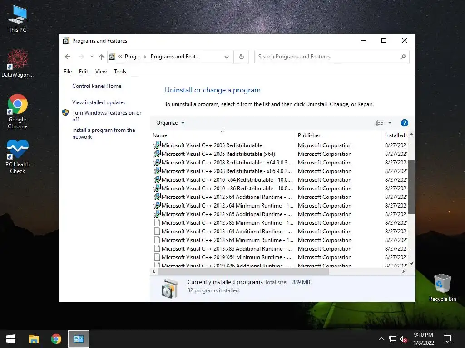Open File Explorer from the taskbar
The image size is (465, 348).
click(34, 339)
